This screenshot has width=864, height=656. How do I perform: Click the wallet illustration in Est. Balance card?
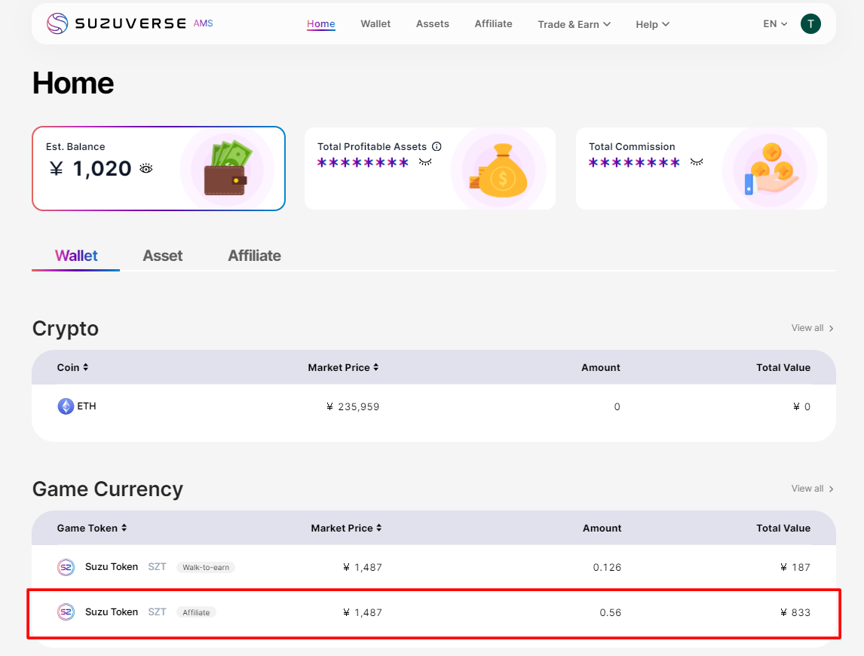pyautogui.click(x=226, y=169)
